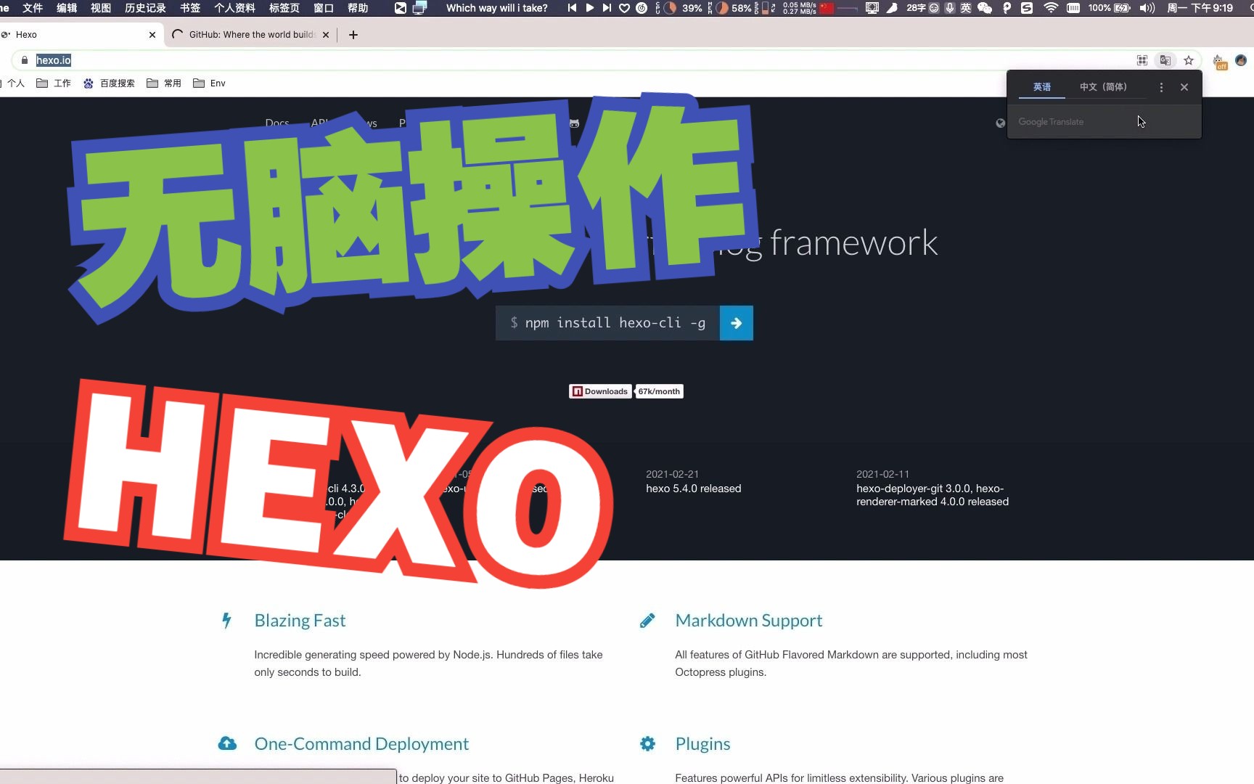Open the 个人资料 menu

pyautogui.click(x=235, y=8)
